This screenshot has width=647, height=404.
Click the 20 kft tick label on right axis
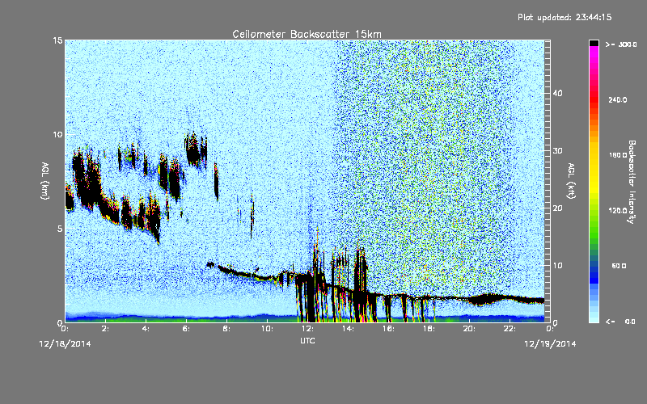click(x=557, y=208)
